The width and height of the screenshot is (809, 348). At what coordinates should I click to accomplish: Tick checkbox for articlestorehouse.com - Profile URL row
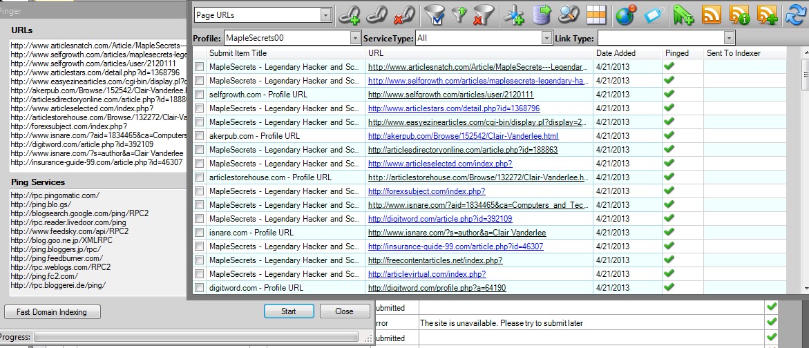(199, 177)
